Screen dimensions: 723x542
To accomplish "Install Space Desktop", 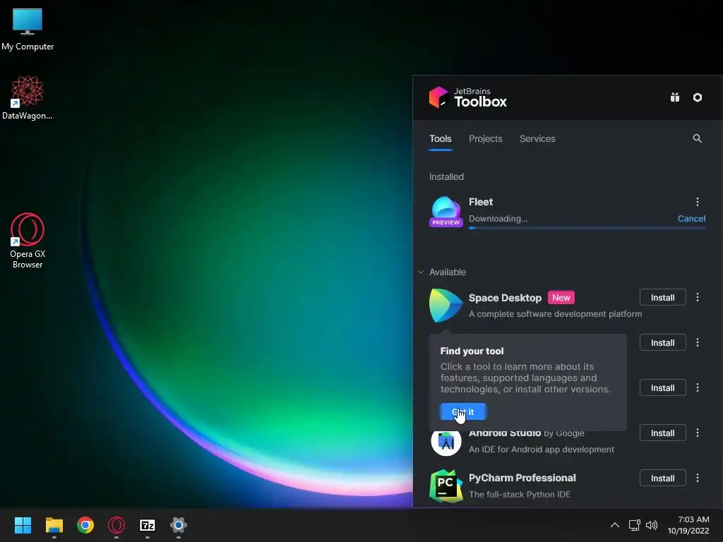I will point(662,297).
